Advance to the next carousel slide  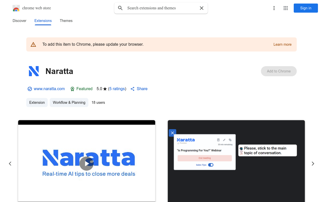(313, 164)
